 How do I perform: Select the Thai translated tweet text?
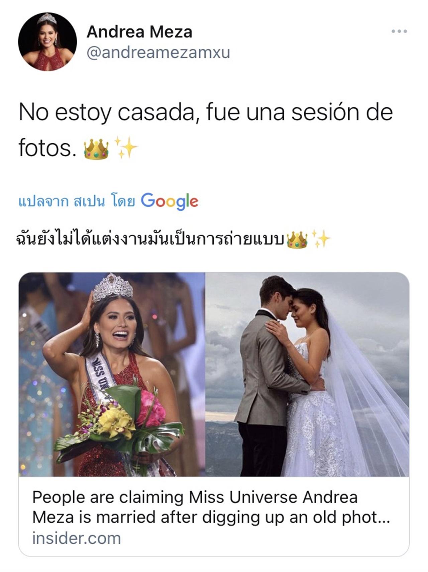point(173,239)
